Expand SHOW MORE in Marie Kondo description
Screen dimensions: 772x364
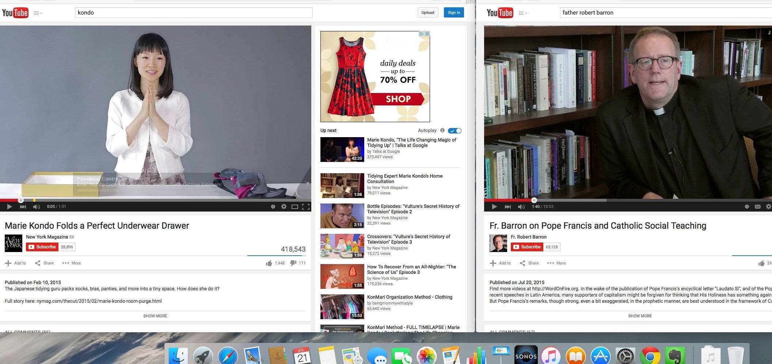coord(155,316)
